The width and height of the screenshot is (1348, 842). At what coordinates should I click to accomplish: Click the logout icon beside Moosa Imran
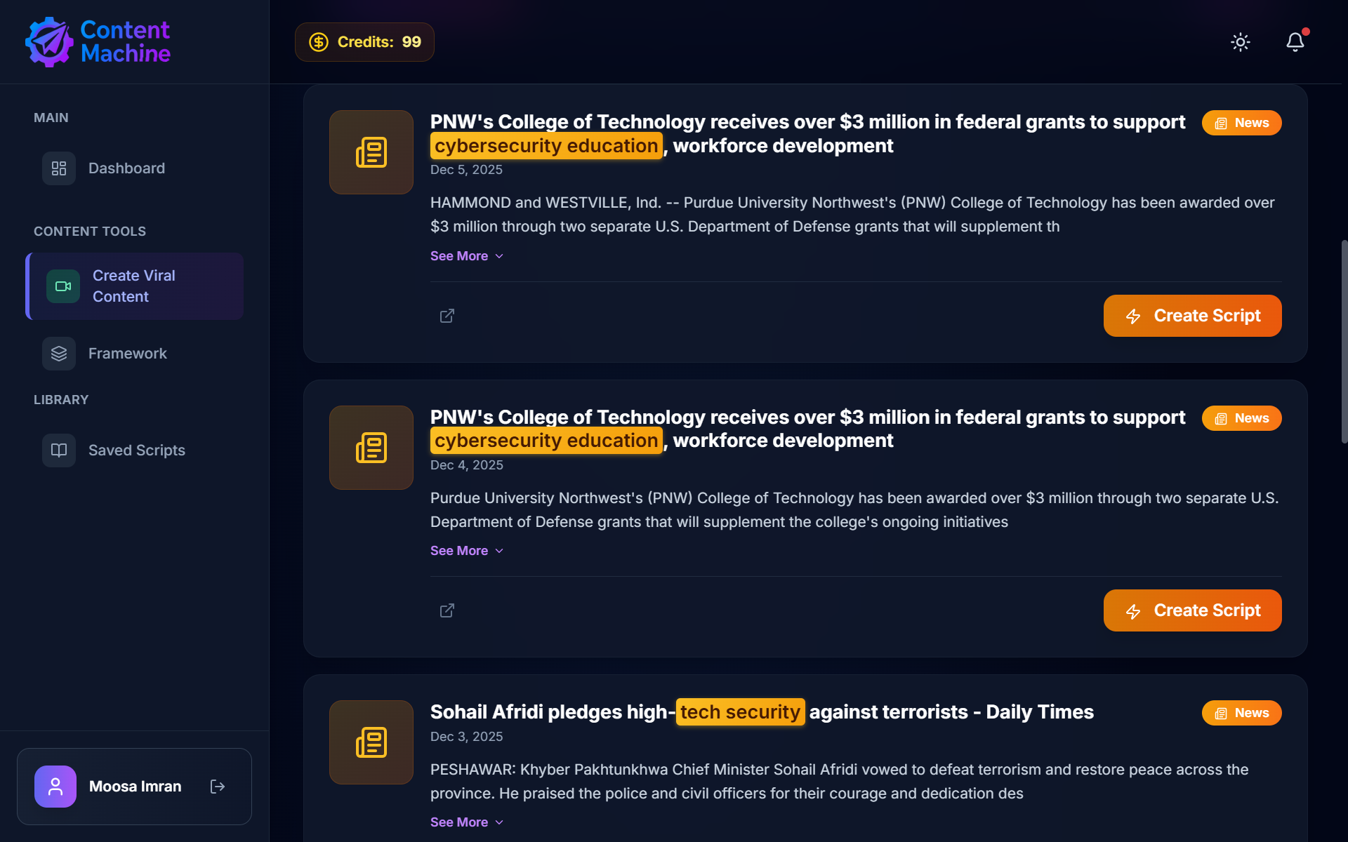pyautogui.click(x=218, y=787)
